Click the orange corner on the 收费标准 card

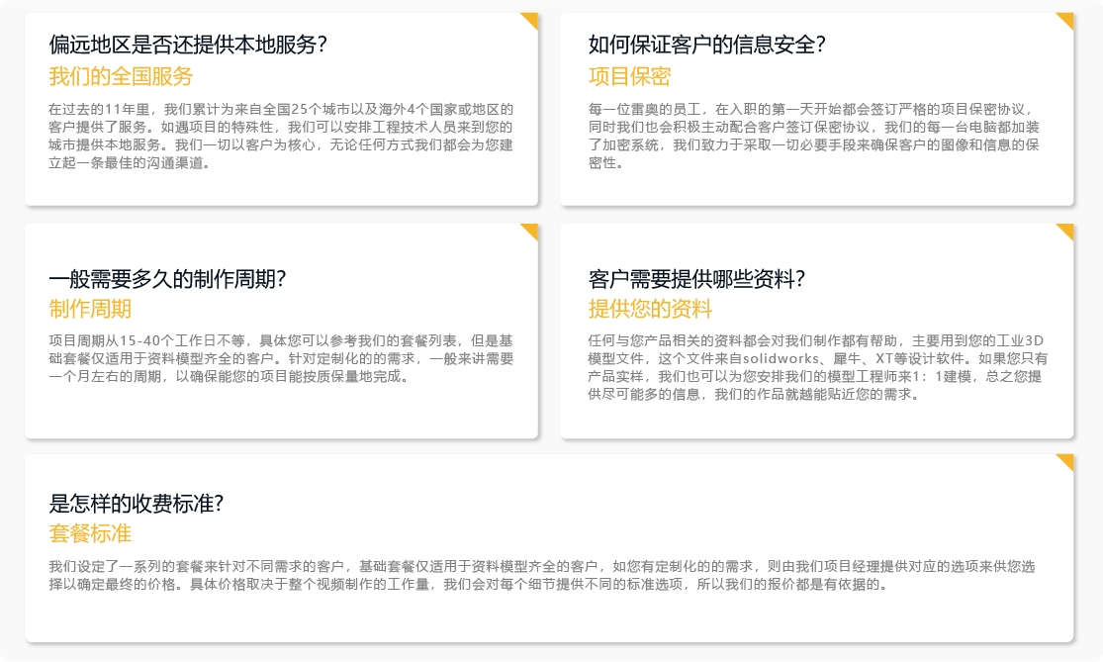click(x=1067, y=460)
